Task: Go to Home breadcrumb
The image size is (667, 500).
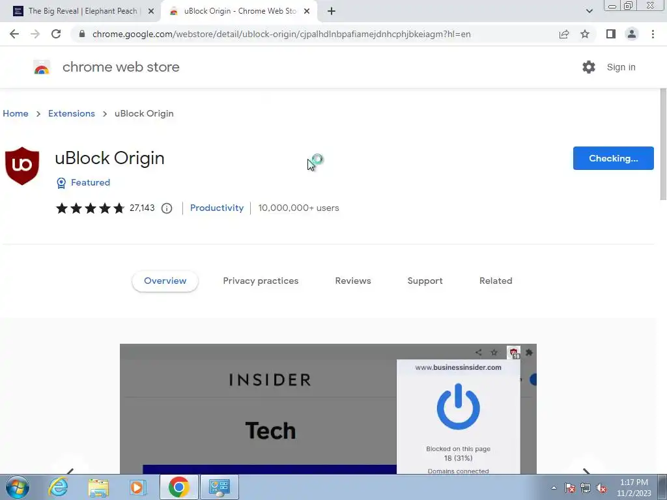Action: coord(16,113)
